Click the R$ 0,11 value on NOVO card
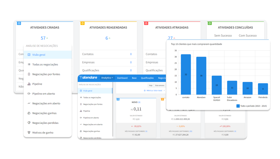The width and height of the screenshot is (280, 159). click(136, 109)
